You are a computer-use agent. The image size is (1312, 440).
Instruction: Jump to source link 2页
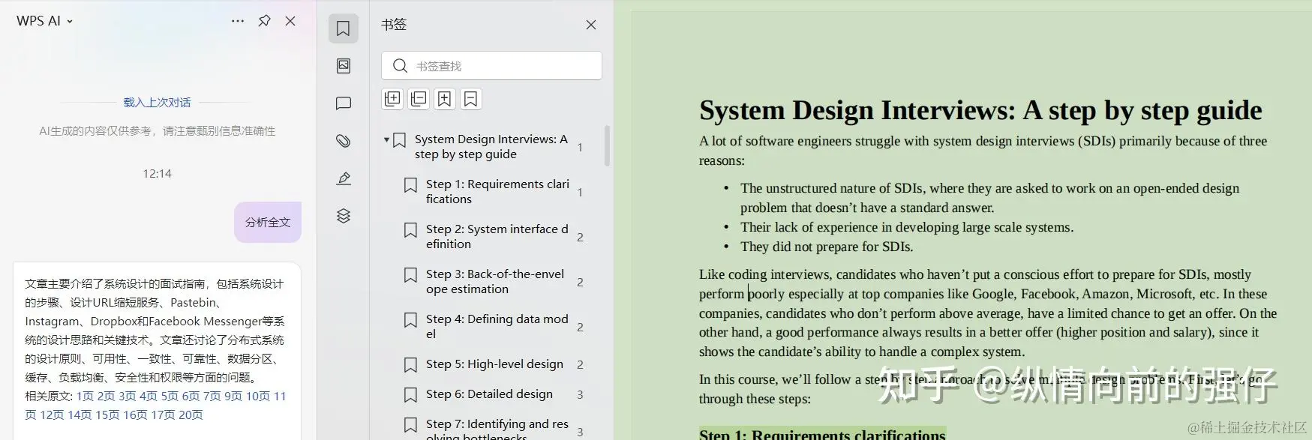(x=106, y=396)
